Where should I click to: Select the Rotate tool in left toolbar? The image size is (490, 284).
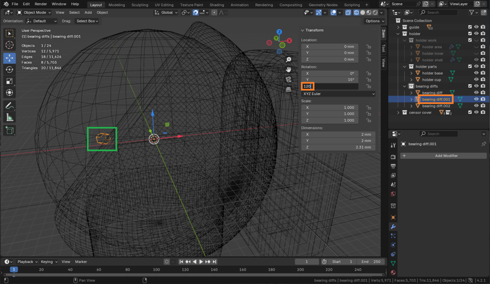click(x=10, y=69)
